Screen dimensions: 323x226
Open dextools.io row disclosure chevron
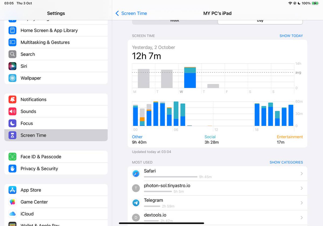pyautogui.click(x=302, y=217)
